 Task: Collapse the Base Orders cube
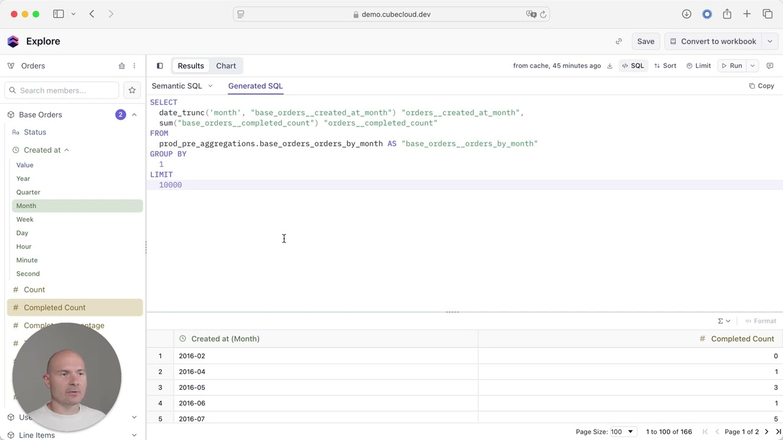134,115
